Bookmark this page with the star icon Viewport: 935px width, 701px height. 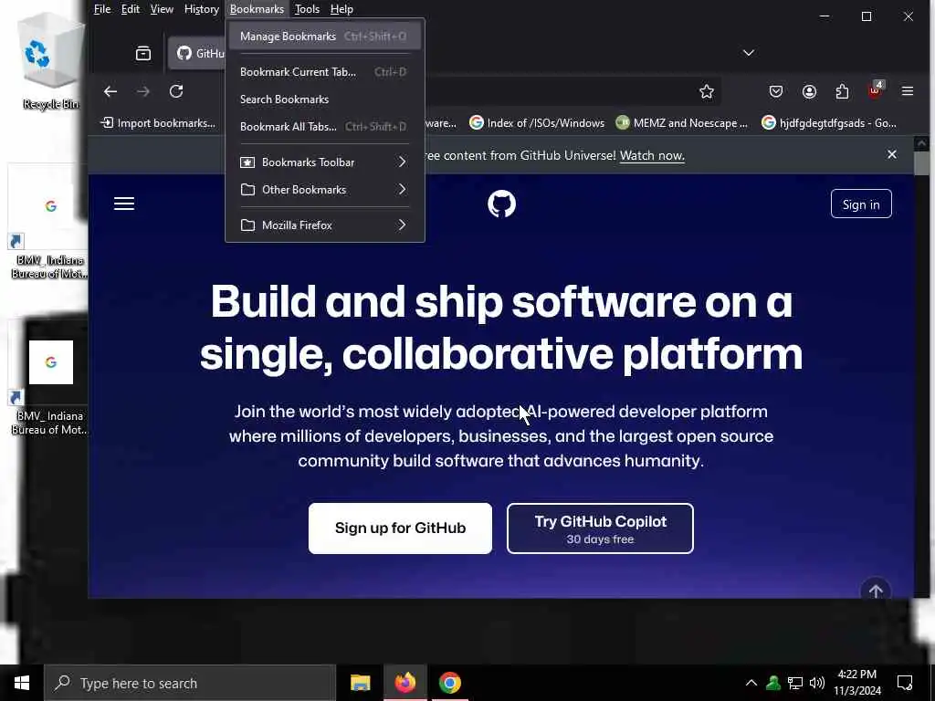coord(707,91)
